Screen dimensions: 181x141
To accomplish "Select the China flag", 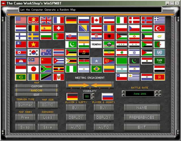I will (46, 61).
